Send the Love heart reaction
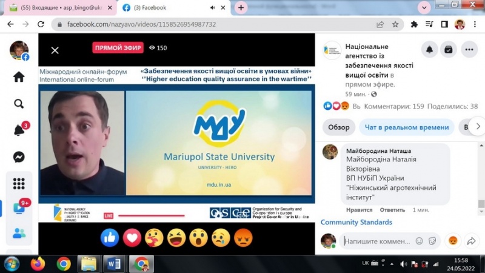The height and width of the screenshot is (273, 485). click(x=132, y=238)
